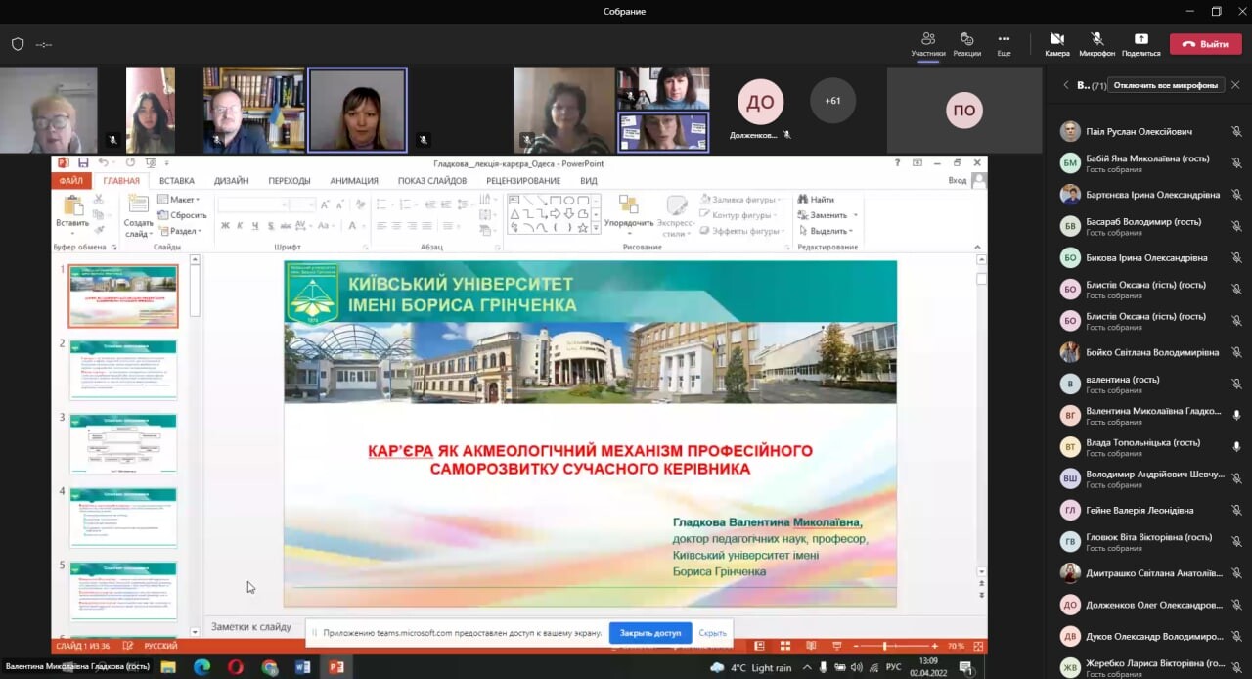The width and height of the screenshot is (1252, 679).
Task: Select slide 3 thumbnail in slide panel
Action: pyautogui.click(x=123, y=443)
